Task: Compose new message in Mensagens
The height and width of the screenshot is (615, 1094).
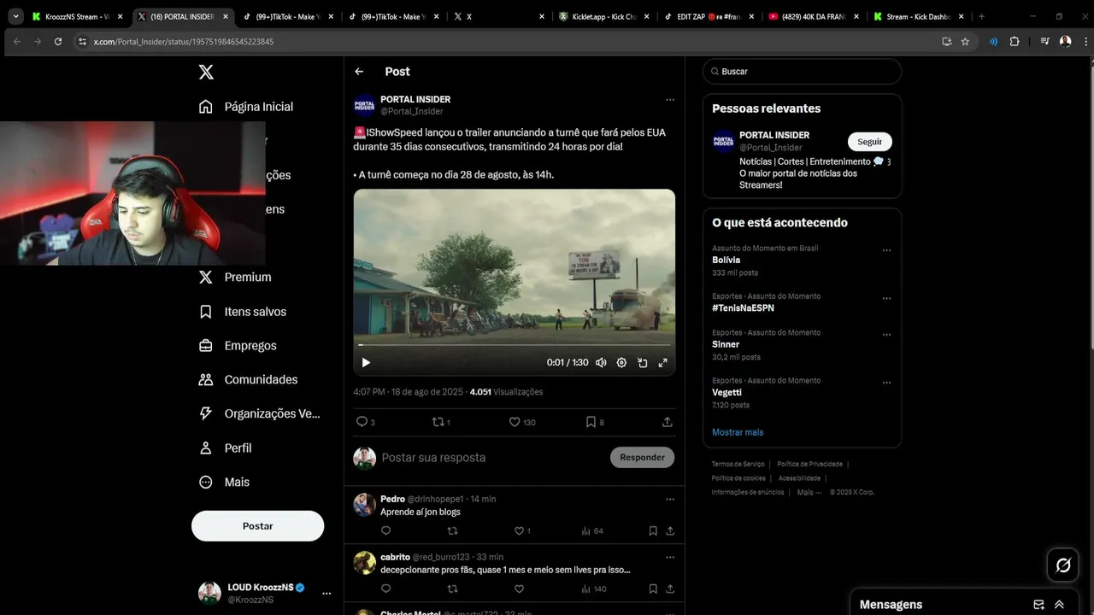Action: pyautogui.click(x=1039, y=605)
